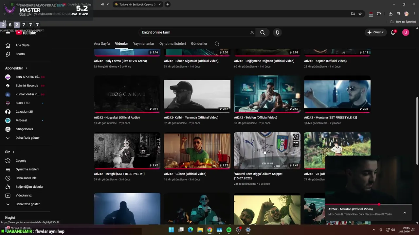
Task: Switch to Türkiye'nin En Büyük Oyuncu tab
Action: click(137, 4)
